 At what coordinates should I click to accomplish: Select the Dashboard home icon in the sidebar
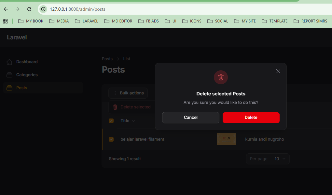coord(9,62)
